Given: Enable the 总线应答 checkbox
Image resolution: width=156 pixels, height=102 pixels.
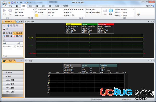Looking at the screenshot, I should 36,12.
